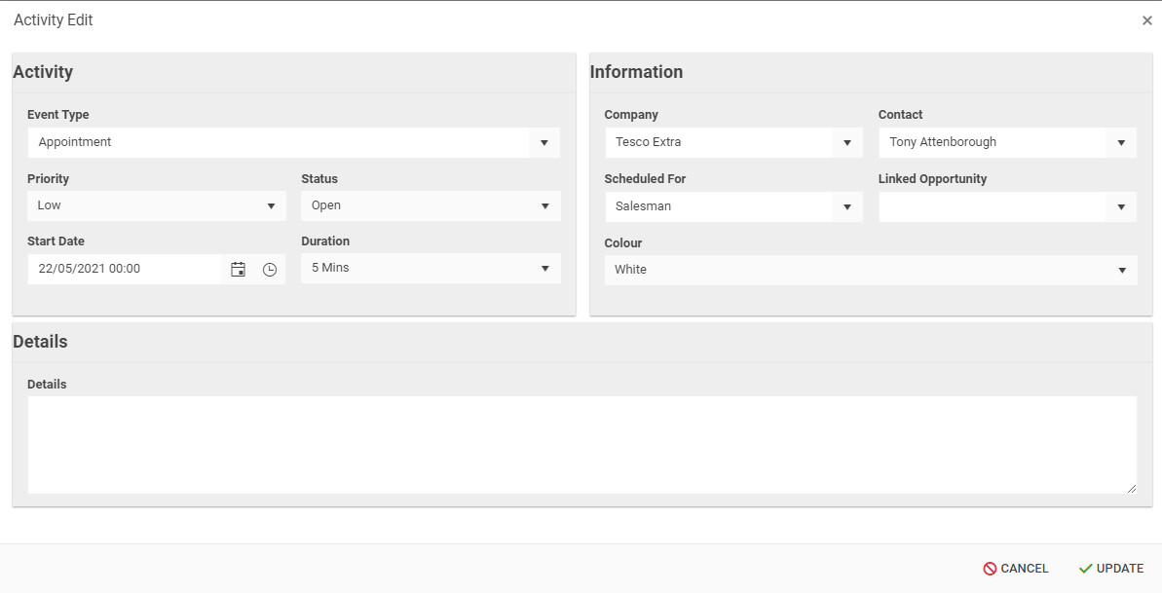This screenshot has height=593, width=1162.
Task: Click the Update button
Action: [x=1111, y=569]
